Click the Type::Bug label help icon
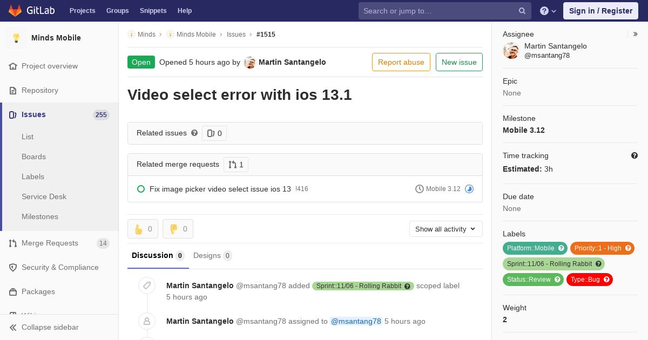Viewport: 648px width, 340px height. pos(606,280)
